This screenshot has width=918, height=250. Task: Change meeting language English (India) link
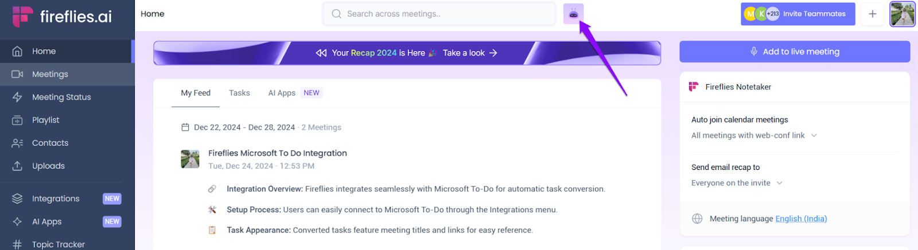(800, 219)
